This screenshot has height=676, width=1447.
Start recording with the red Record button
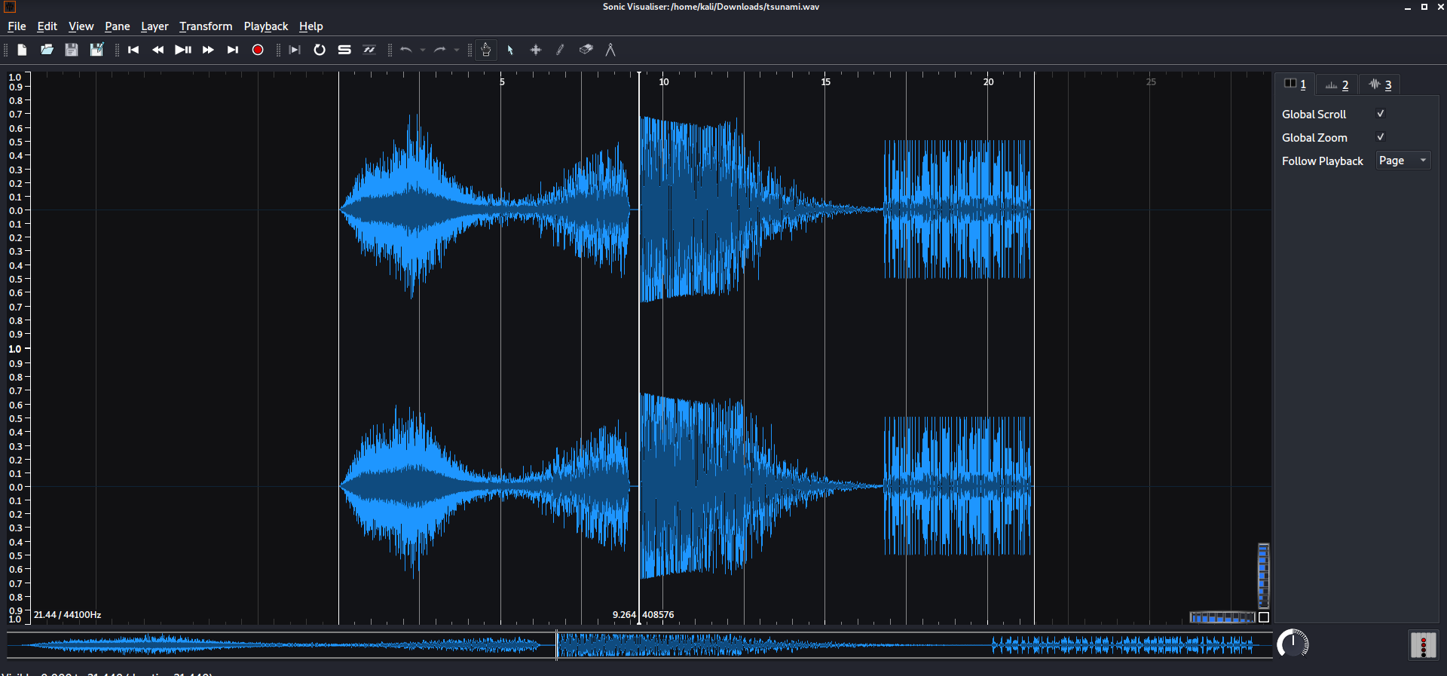(x=258, y=50)
